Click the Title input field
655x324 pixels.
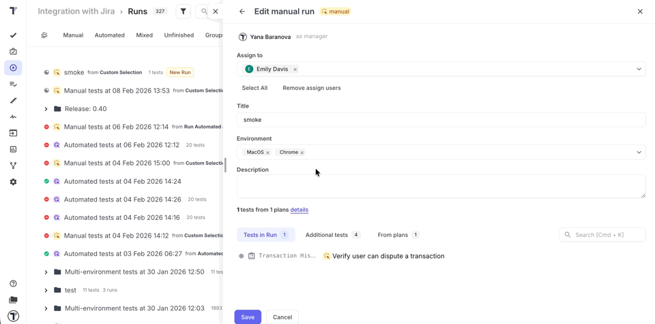(441, 120)
